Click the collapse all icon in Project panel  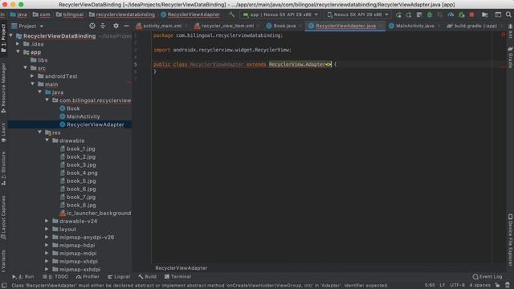(103, 26)
